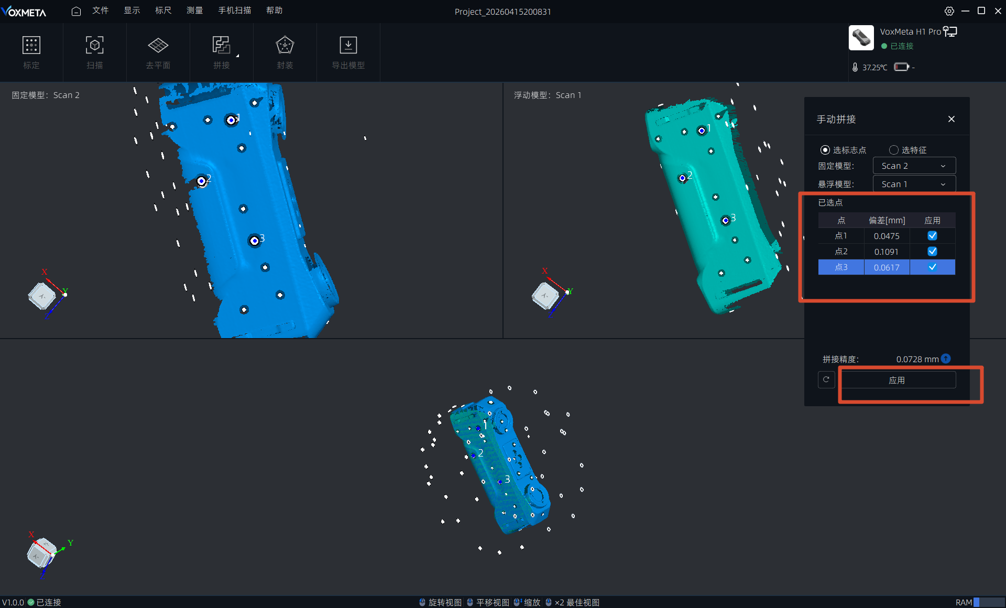Viewport: 1006px width, 608px height.
Task: Select marker point 1 on floating model
Action: click(x=702, y=131)
